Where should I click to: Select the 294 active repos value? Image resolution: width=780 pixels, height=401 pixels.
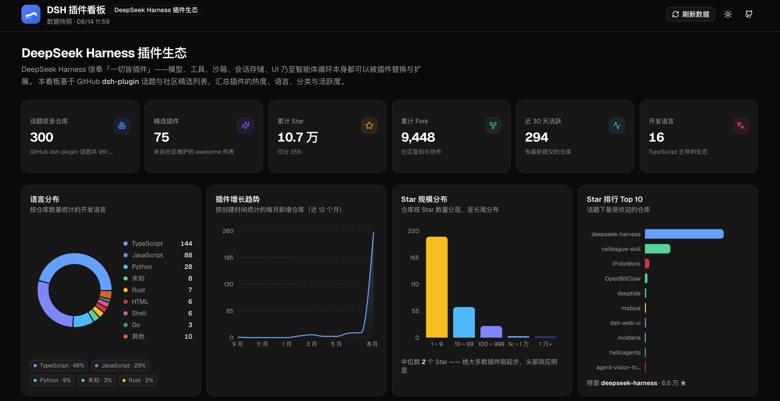click(x=536, y=137)
